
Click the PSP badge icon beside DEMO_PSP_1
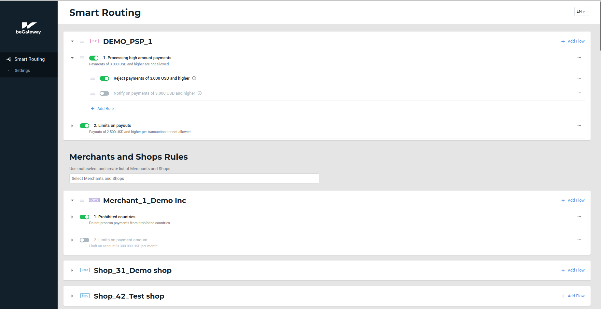[94, 41]
